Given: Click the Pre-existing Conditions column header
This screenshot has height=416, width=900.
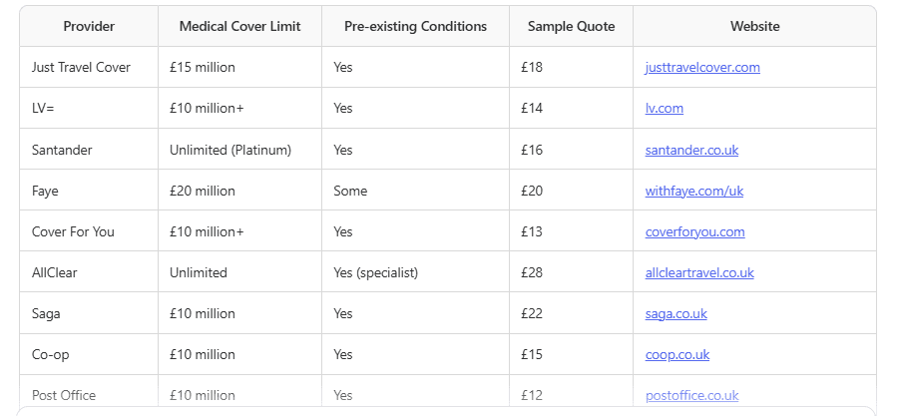Looking at the screenshot, I should point(415,27).
